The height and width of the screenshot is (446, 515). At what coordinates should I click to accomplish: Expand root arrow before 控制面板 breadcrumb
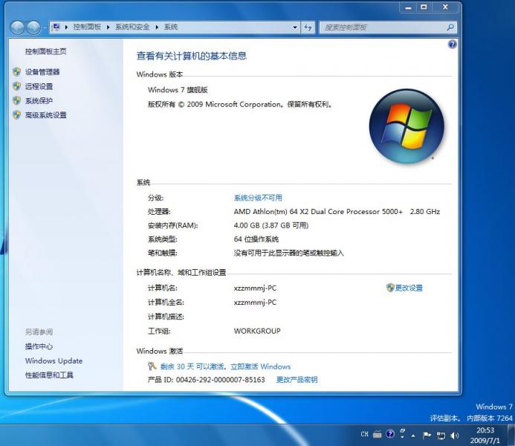(66, 28)
